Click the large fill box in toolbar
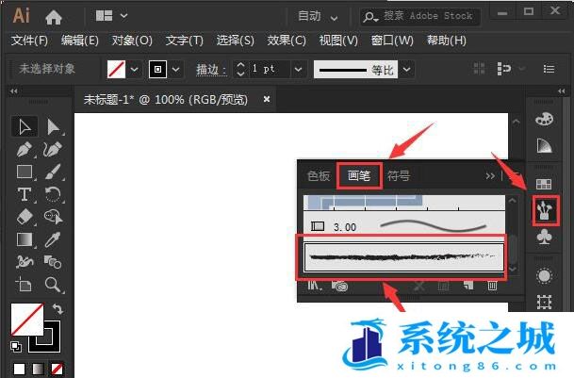 point(27,319)
